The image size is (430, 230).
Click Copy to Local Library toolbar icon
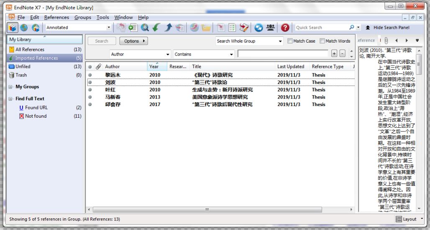[x=121, y=28]
